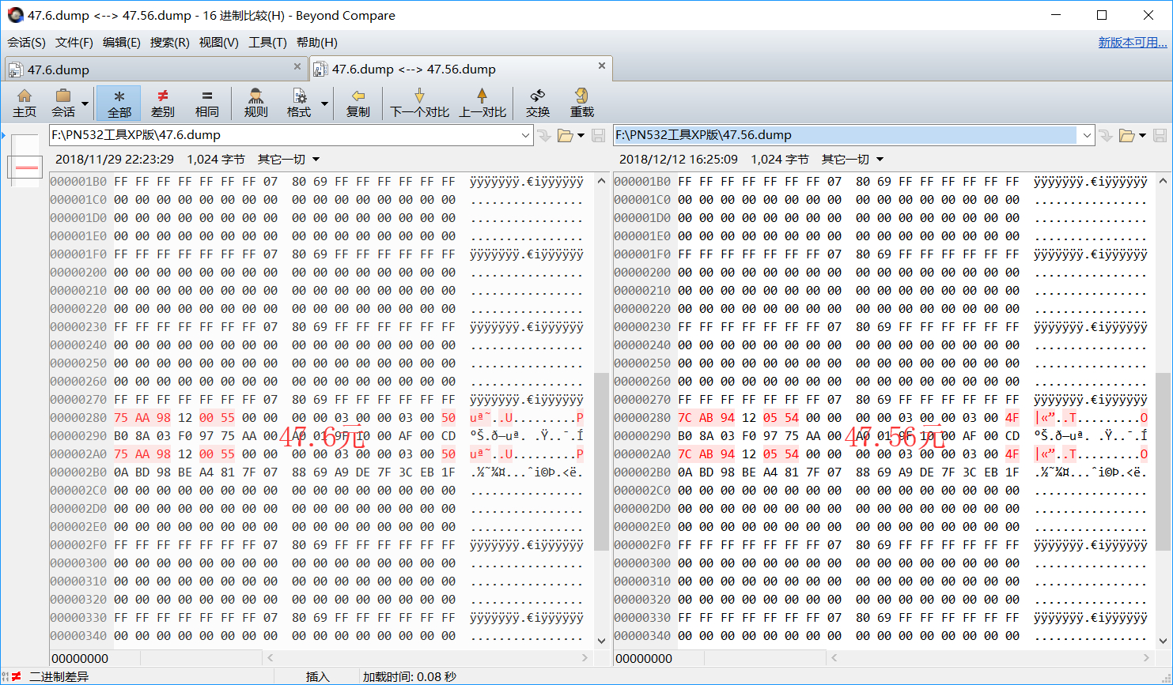Click the left pane horizontal scrollbar right arrow

pyautogui.click(x=585, y=657)
